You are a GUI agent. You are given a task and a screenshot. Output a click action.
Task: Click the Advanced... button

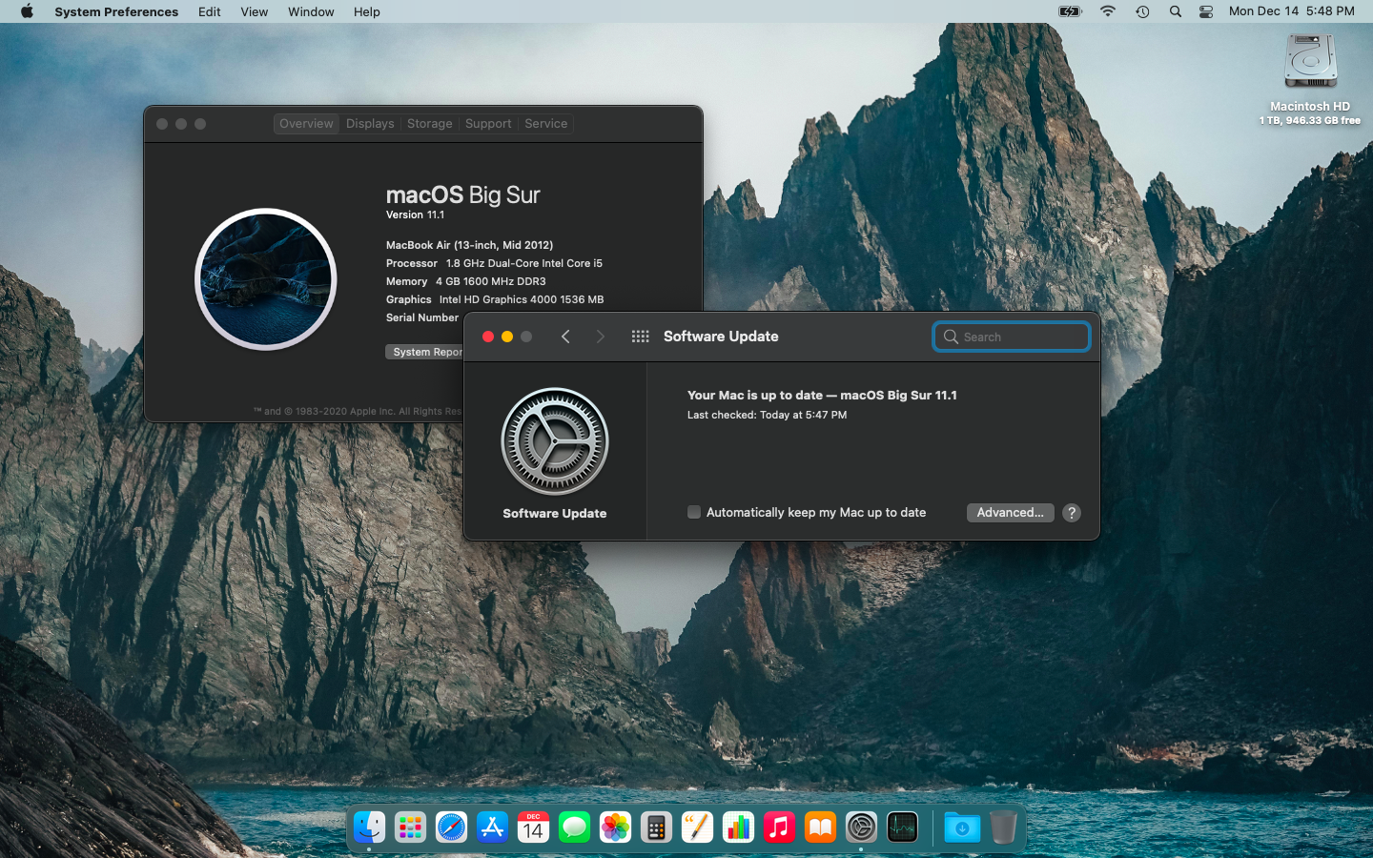(1010, 513)
